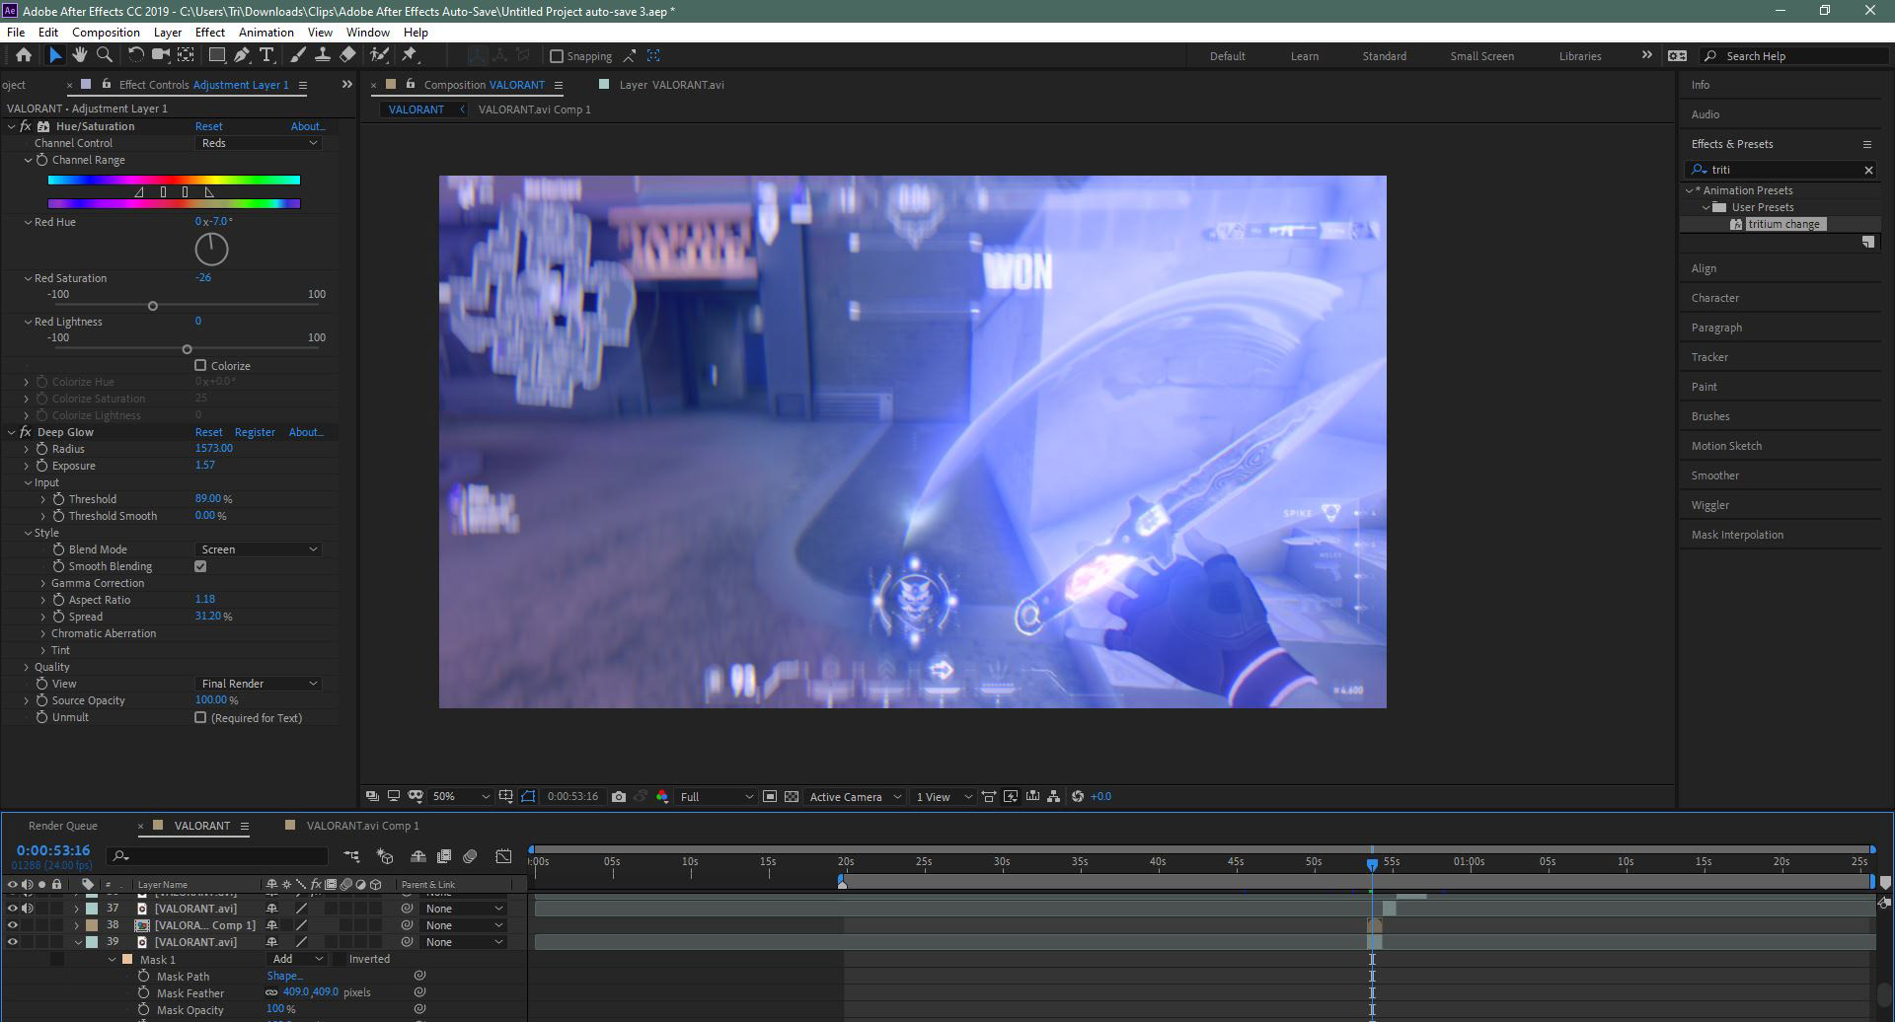This screenshot has width=1895, height=1022.
Task: Open the Composition menu
Action: click(x=106, y=33)
